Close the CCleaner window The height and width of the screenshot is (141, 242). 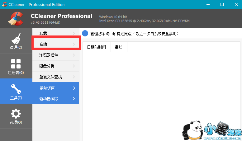[x=236, y=4]
